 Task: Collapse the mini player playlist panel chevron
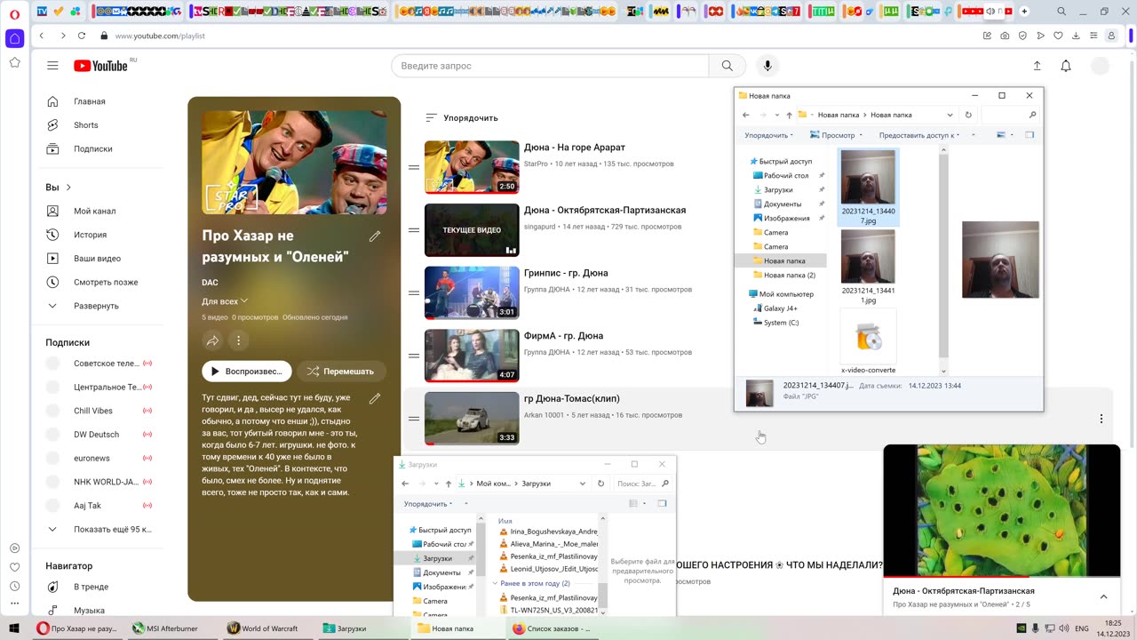click(x=1103, y=596)
